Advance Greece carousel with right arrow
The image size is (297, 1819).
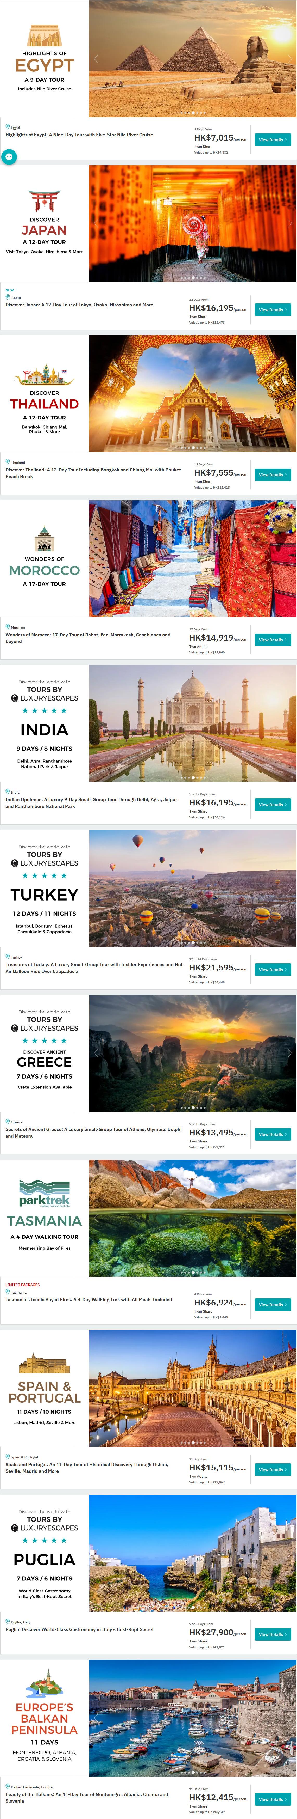[289, 1053]
